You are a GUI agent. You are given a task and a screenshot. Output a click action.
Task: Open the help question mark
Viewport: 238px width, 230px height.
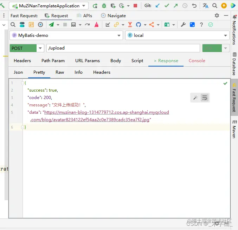(x=201, y=25)
